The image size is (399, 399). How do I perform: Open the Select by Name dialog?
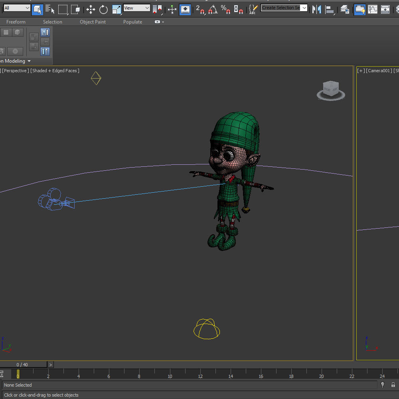(49, 10)
